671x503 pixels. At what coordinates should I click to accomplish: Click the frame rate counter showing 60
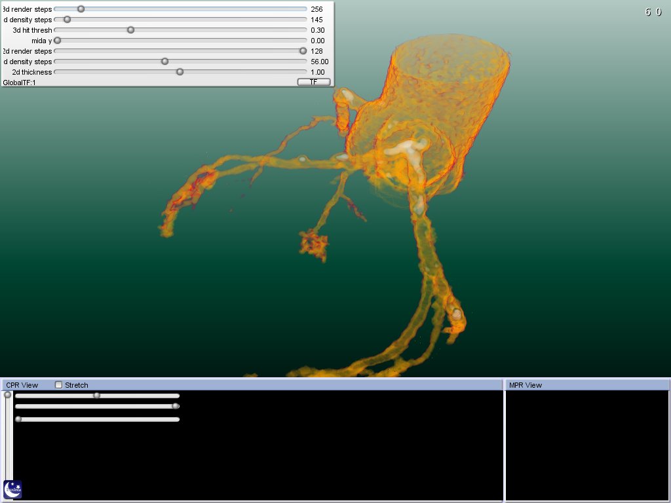click(x=653, y=12)
